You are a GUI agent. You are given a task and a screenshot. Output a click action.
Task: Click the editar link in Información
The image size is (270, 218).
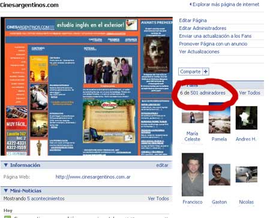click(162, 165)
